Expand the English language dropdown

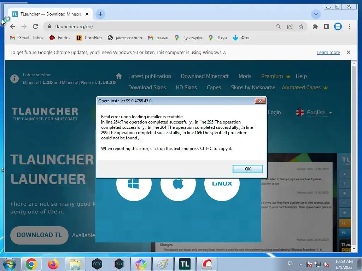point(314,113)
